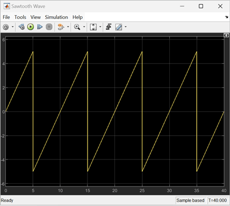
Task: Click the Step Forward button
Action: pyautogui.click(x=40, y=27)
